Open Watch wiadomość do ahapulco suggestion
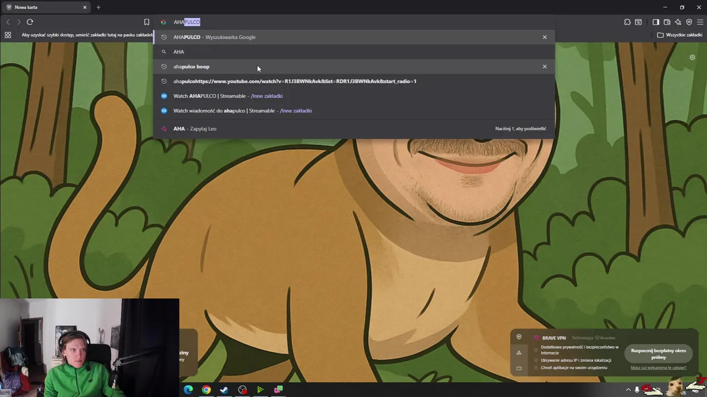707x397 pixels. click(x=353, y=110)
